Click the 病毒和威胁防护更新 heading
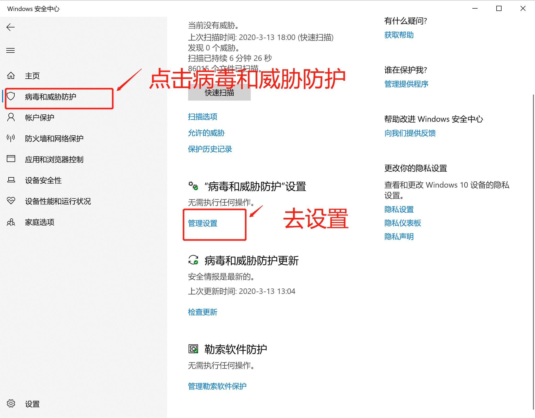Viewport: 535px width, 418px height. click(252, 261)
